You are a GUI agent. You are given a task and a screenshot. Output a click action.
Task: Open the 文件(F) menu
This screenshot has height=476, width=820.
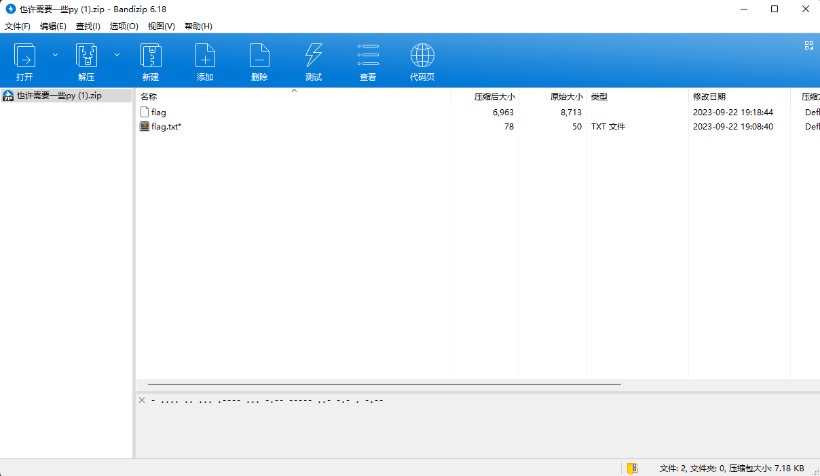point(17,26)
